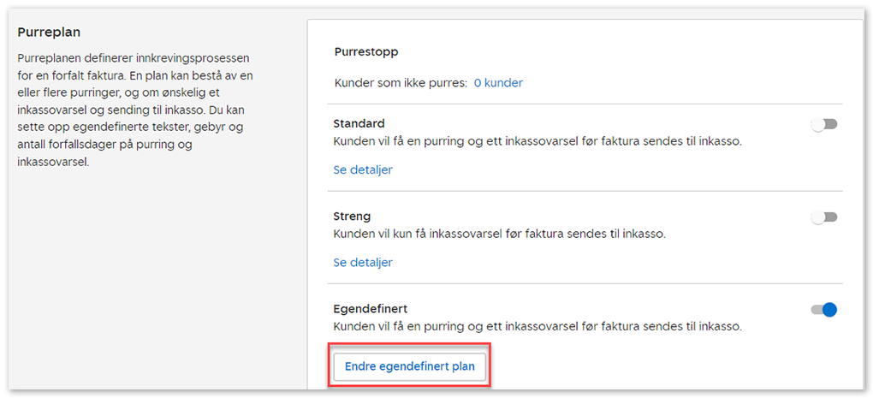
Task: Click the divider line above Egendefinert
Action: (x=587, y=283)
